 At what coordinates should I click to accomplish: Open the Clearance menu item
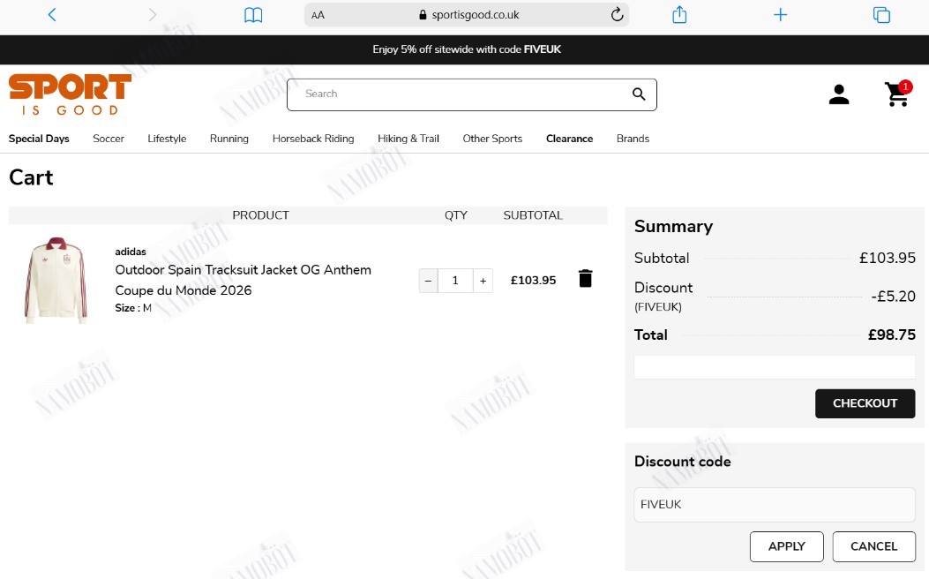[x=569, y=139]
